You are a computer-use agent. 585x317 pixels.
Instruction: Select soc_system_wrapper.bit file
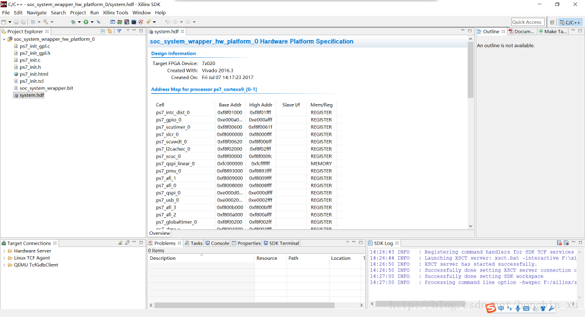point(46,88)
